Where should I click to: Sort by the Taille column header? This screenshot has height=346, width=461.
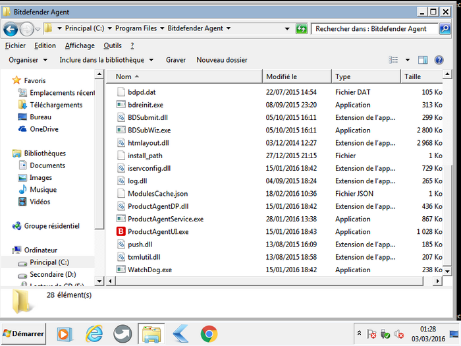coord(421,76)
